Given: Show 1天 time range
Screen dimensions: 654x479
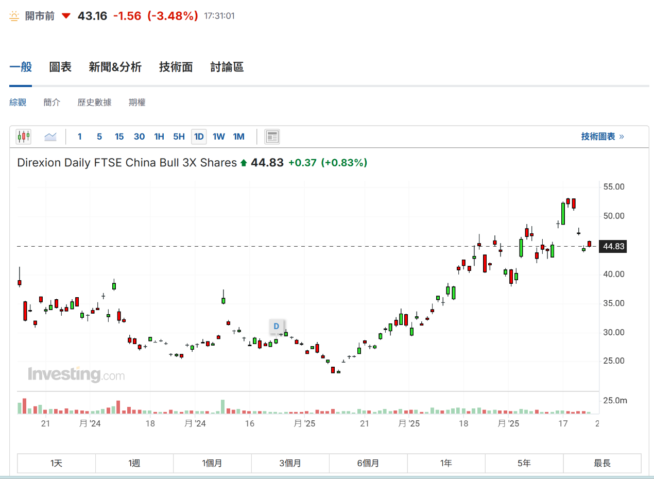Looking at the screenshot, I should (56, 463).
